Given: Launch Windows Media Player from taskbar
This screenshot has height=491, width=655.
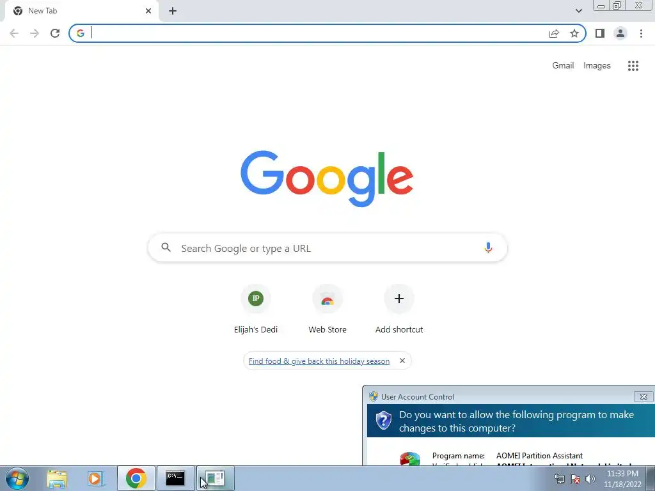Looking at the screenshot, I should 95,478.
